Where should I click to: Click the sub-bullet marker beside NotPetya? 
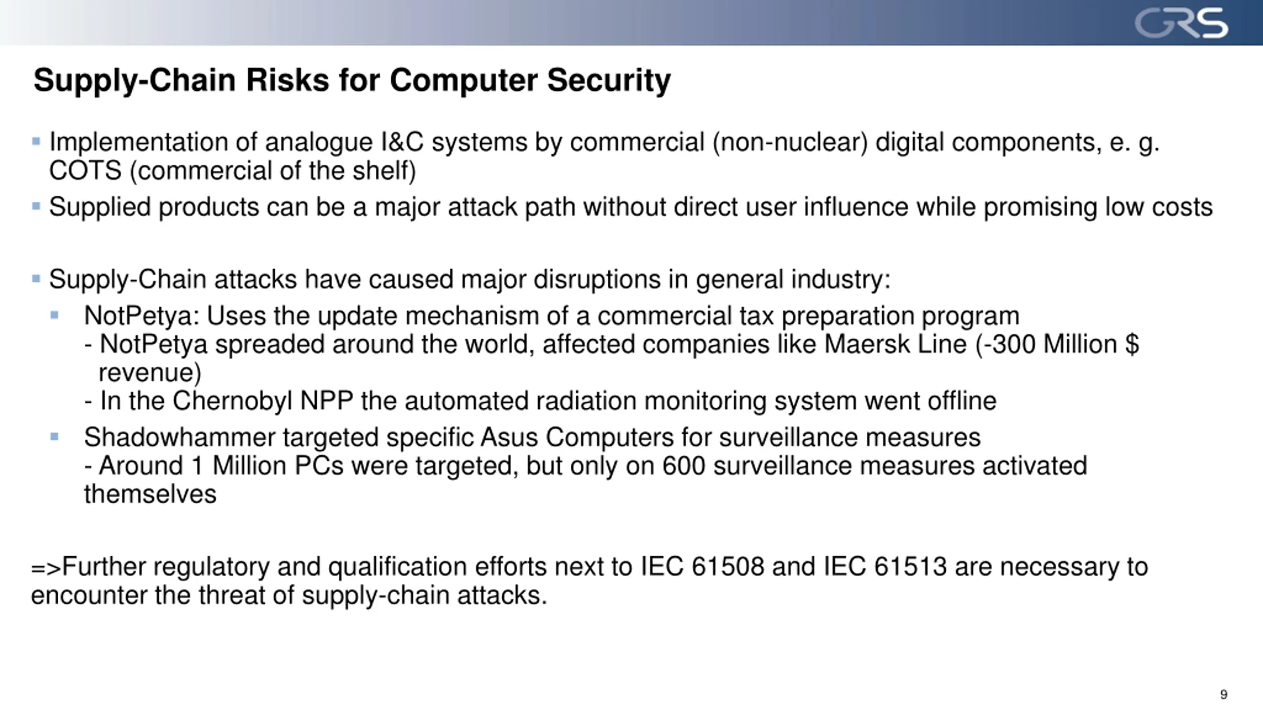(54, 315)
